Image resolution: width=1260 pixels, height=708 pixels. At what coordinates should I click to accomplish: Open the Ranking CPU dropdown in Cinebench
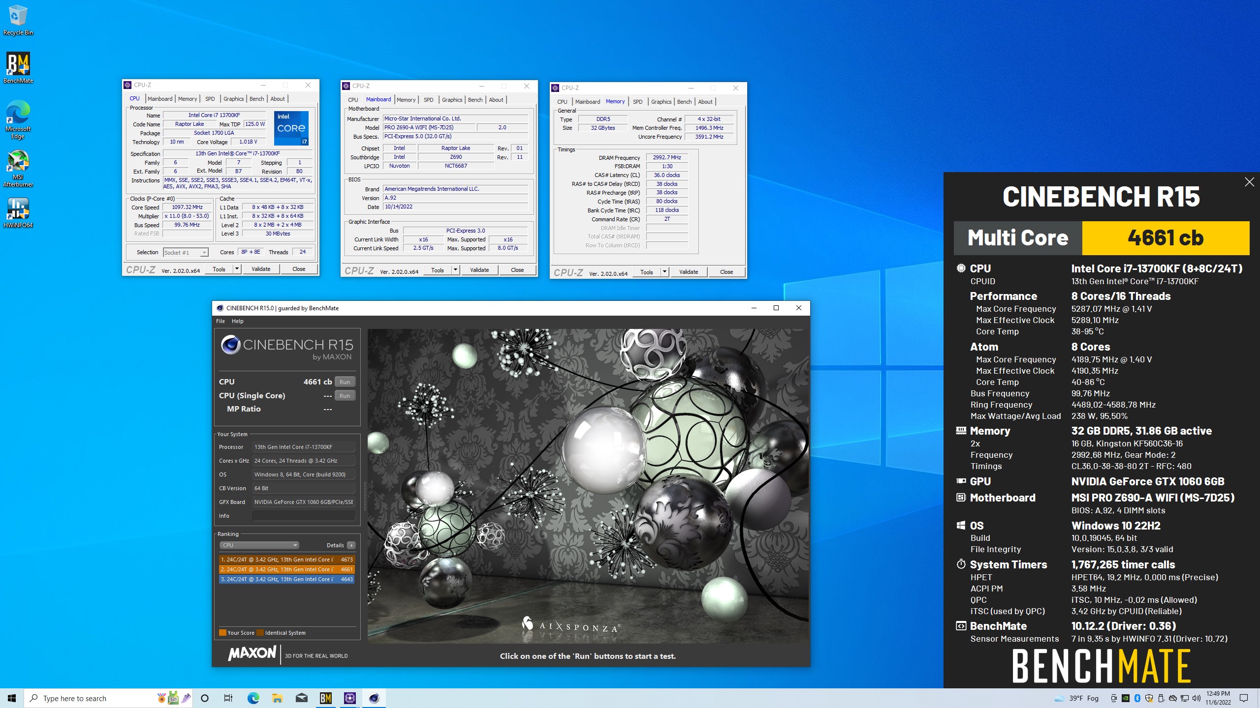tap(259, 545)
